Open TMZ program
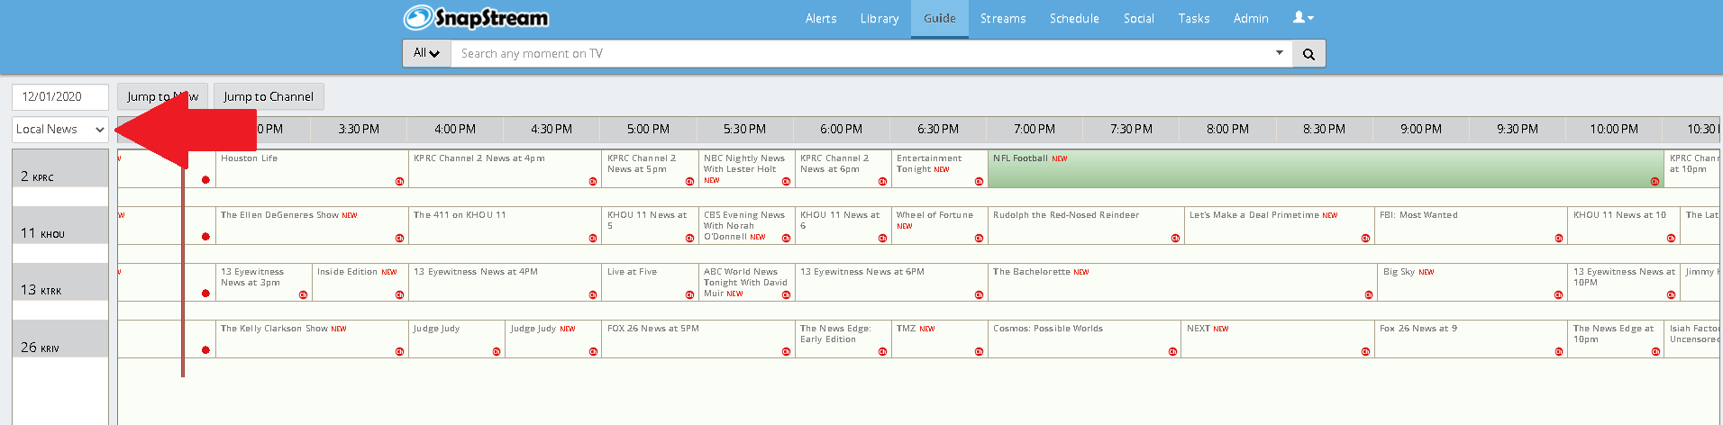 click(x=940, y=339)
